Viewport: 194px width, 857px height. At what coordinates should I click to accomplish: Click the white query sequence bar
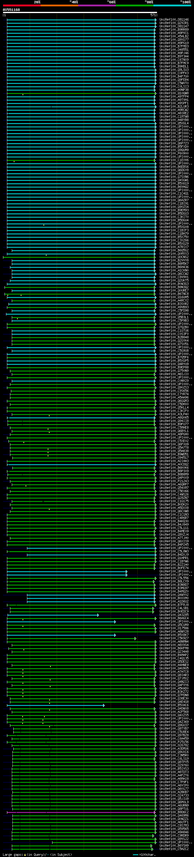[80, 12]
